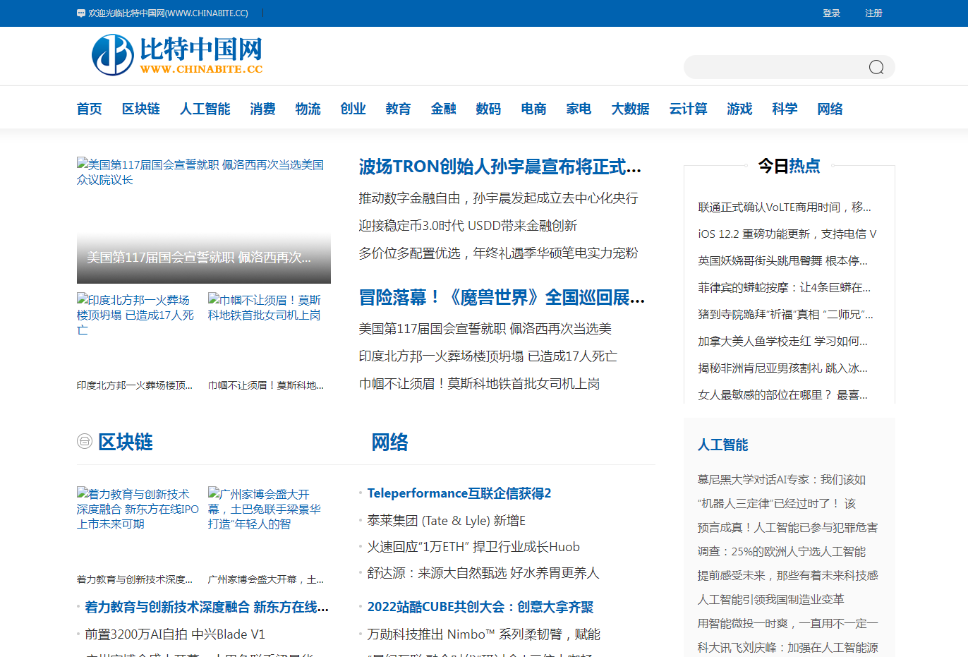Click the 区块链 section heading

click(126, 442)
